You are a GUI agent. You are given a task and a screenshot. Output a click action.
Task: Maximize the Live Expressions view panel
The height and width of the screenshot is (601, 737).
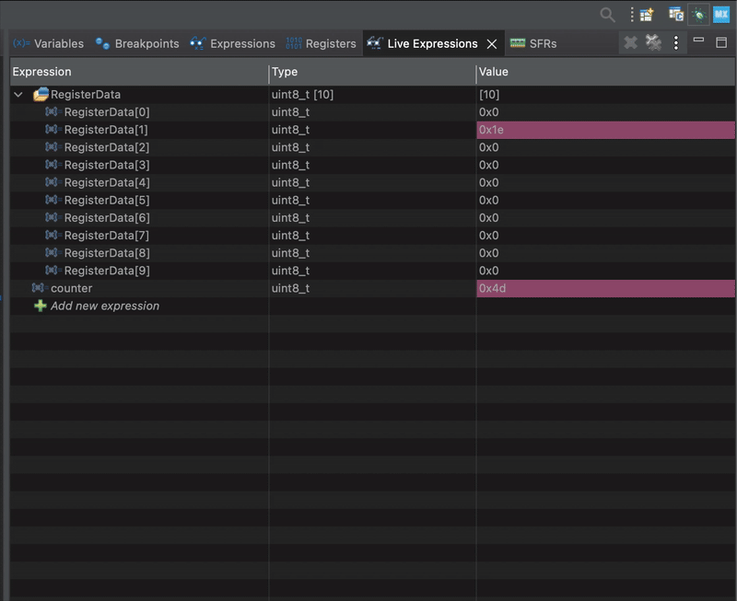tap(721, 42)
